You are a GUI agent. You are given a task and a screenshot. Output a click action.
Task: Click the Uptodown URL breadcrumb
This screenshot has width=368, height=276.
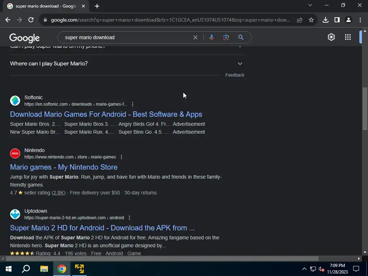point(74,218)
